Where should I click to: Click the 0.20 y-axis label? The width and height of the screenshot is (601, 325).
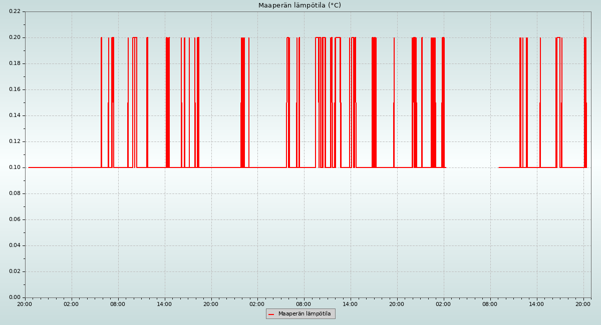(x=15, y=37)
